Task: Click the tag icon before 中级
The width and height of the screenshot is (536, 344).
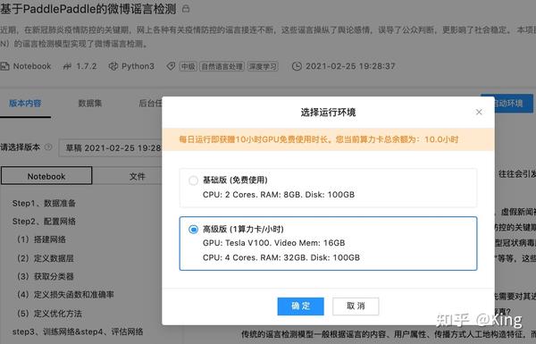Action: tap(171, 66)
